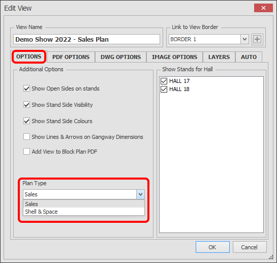This screenshot has height=263, width=277.
Task: Open the DWG OPTIONS tab
Action: pos(120,57)
